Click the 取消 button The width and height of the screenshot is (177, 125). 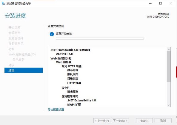point(163,121)
